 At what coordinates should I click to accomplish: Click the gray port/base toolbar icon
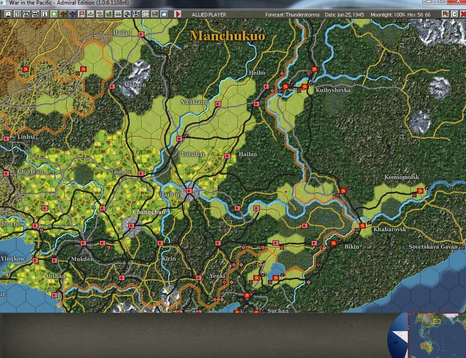point(118,14)
